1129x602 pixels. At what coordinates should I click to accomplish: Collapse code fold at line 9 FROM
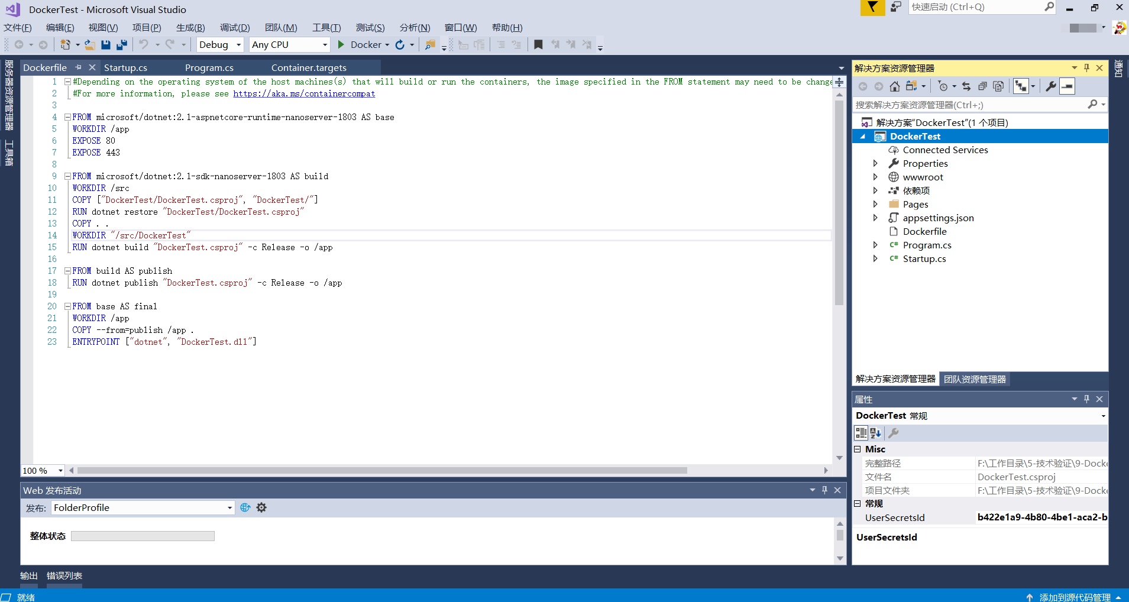pos(67,176)
